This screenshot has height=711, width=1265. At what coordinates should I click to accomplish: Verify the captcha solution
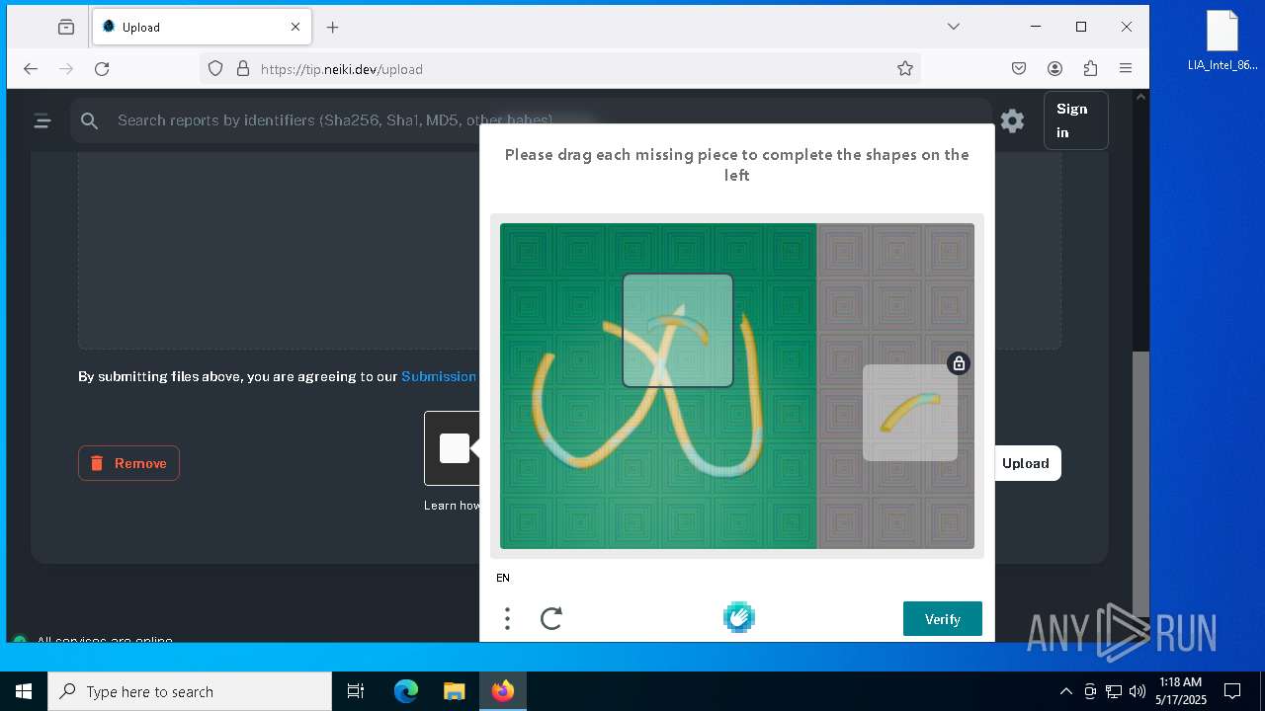[943, 619]
